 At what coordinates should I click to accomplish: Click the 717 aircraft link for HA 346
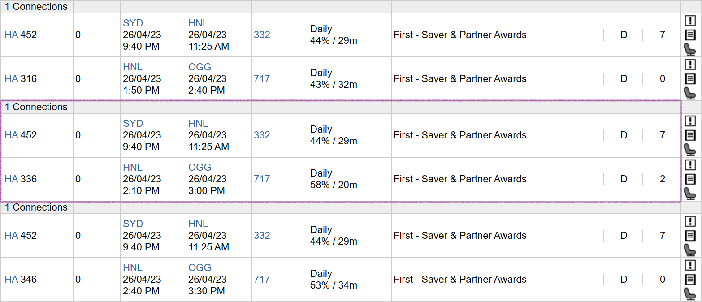(x=262, y=280)
